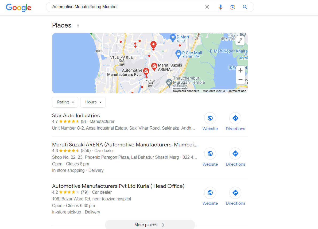Click the Google logo
The height and width of the screenshot is (229, 318).
pyautogui.click(x=18, y=8)
